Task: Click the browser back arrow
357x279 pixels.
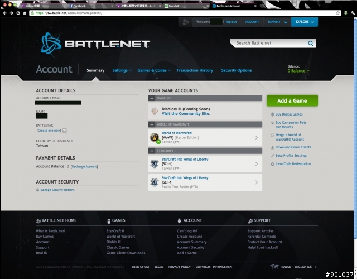Action: [5, 13]
